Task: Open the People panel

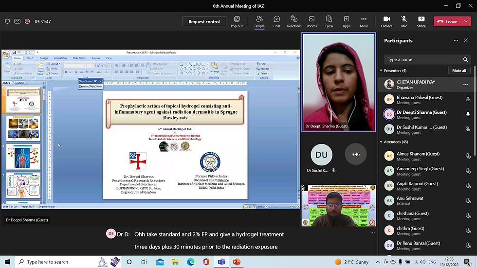Action: tap(259, 21)
